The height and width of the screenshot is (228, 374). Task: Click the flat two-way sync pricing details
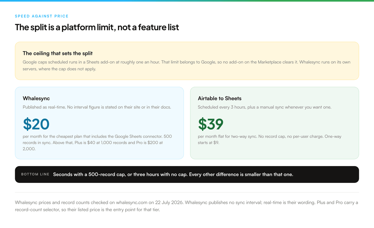[270, 139]
